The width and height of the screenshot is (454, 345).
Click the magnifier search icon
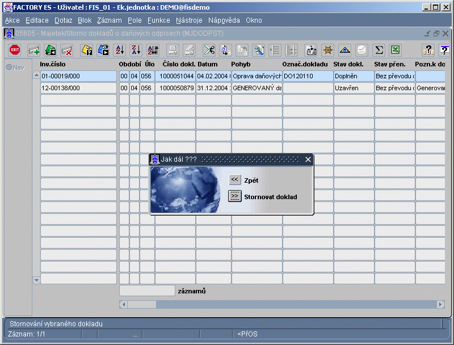259,50
